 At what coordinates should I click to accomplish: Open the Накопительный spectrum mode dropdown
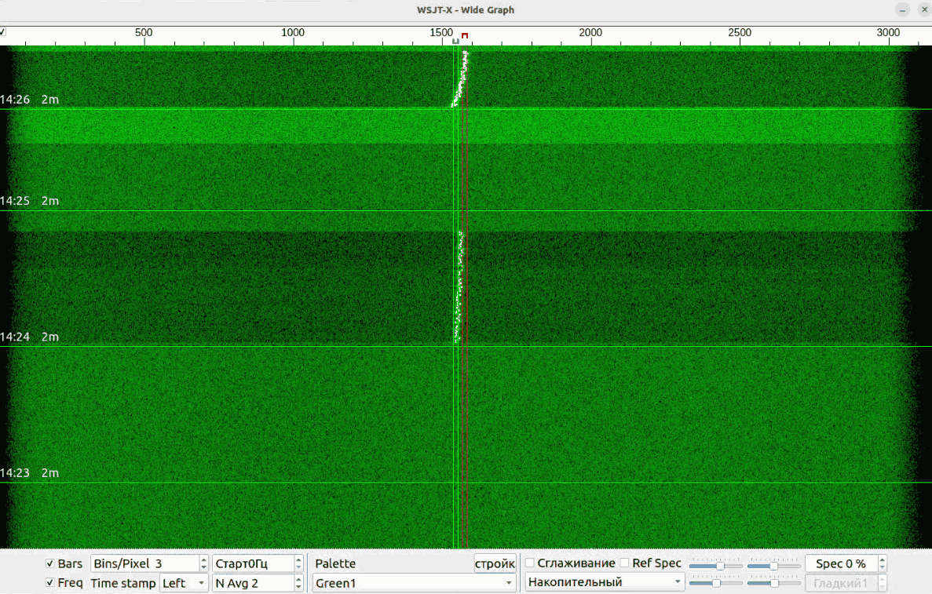pyautogui.click(x=605, y=582)
